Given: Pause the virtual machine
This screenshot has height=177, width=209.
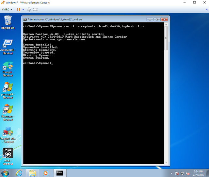Looking at the screenshot, I should coord(19,9).
